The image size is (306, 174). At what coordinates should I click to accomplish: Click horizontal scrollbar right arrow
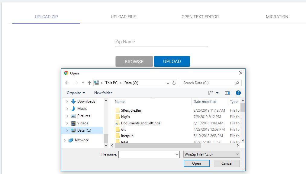click(x=237, y=146)
